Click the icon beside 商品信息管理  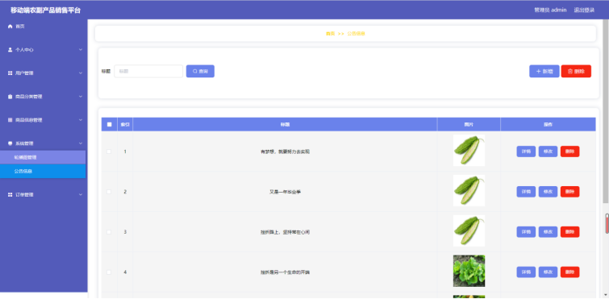[x=10, y=120]
